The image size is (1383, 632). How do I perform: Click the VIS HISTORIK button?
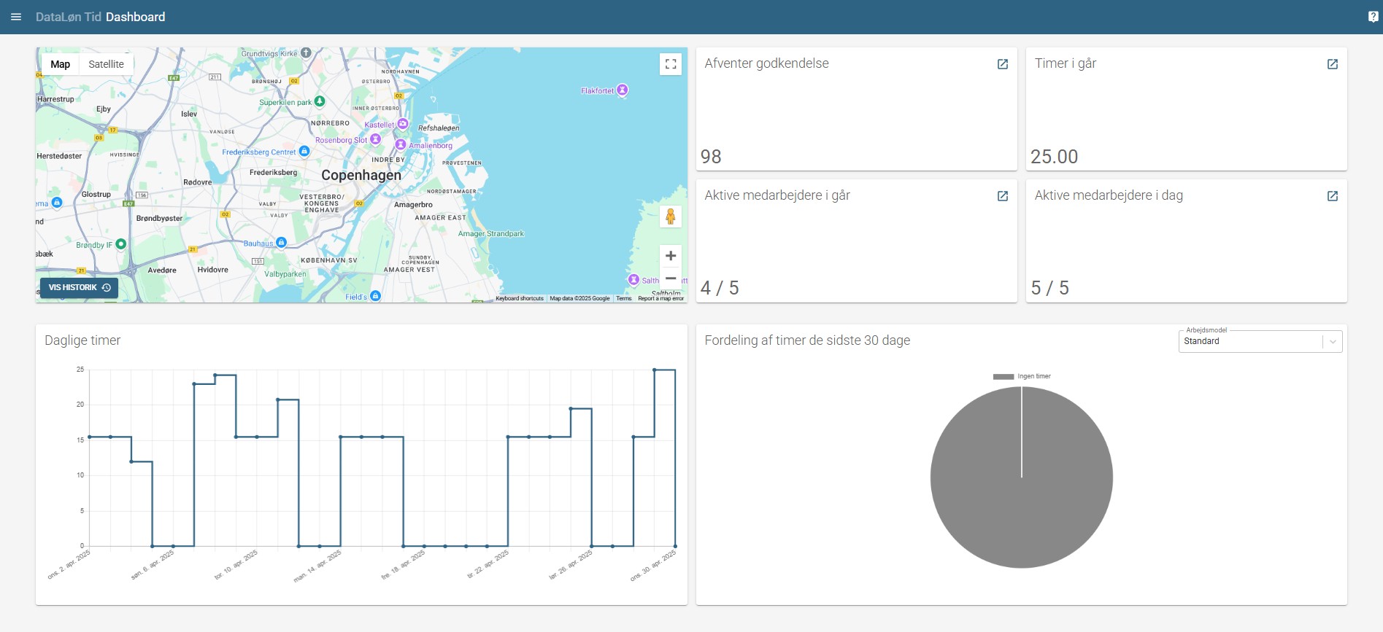coord(79,288)
